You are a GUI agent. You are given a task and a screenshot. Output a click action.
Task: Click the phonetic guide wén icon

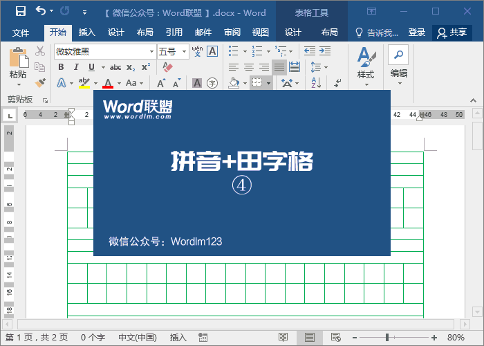pyautogui.click(x=197, y=51)
